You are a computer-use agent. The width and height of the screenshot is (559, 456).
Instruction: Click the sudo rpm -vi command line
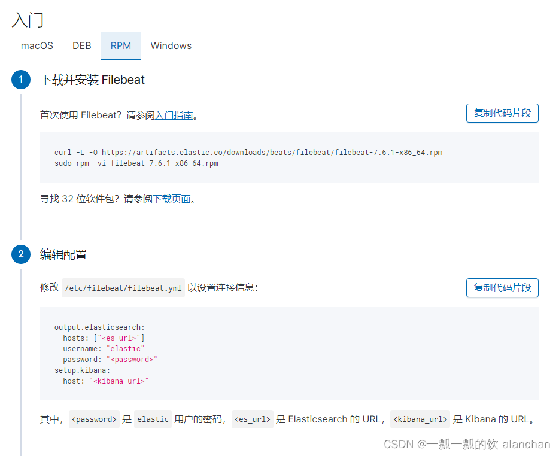(x=136, y=163)
